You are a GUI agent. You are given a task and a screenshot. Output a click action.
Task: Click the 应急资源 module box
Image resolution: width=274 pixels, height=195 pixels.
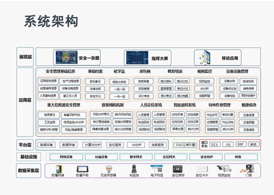(x=249, y=115)
